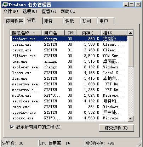This screenshot has height=147, width=143.
Task: Switch to the 应用程序 tab
Action: pos(14,21)
